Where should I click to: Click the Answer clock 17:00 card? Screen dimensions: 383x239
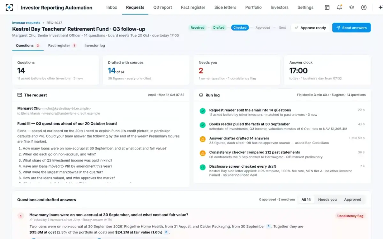pyautogui.click(x=327, y=70)
